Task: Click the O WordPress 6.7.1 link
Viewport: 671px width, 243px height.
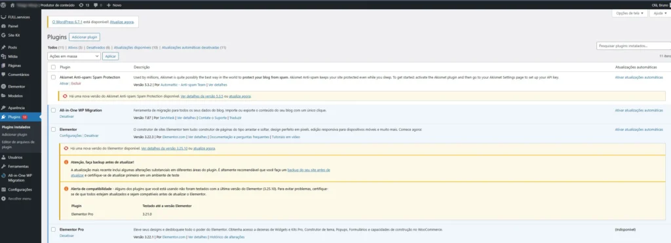Action: pos(67,22)
